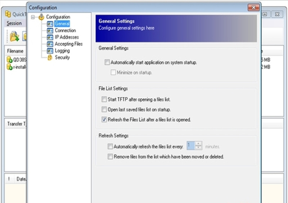Image resolution: width=288 pixels, height=203 pixels.
Task: Enable Open last saved files list on startup
Action: (x=104, y=109)
